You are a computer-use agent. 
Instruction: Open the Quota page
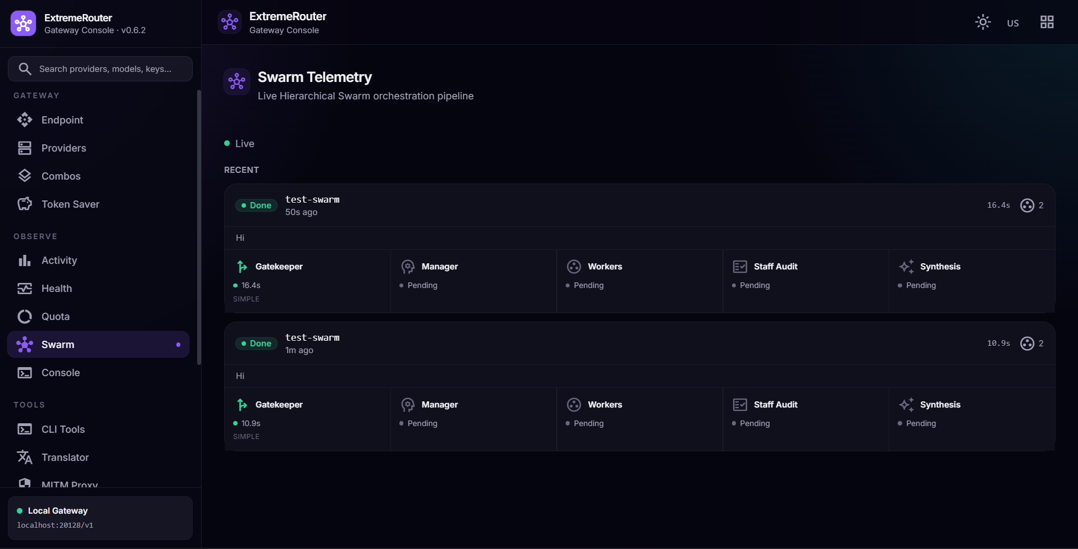pos(98,316)
